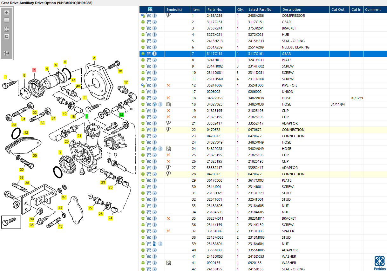Add the COMPRESSOR part to the cart
This screenshot has height=271, width=387.
tap(149, 16)
